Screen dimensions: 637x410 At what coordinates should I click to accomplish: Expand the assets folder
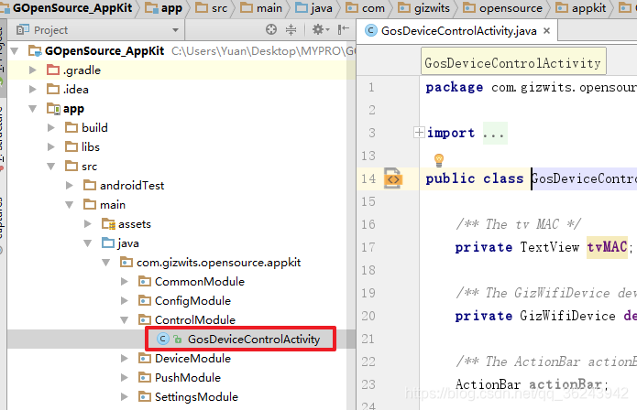88,224
